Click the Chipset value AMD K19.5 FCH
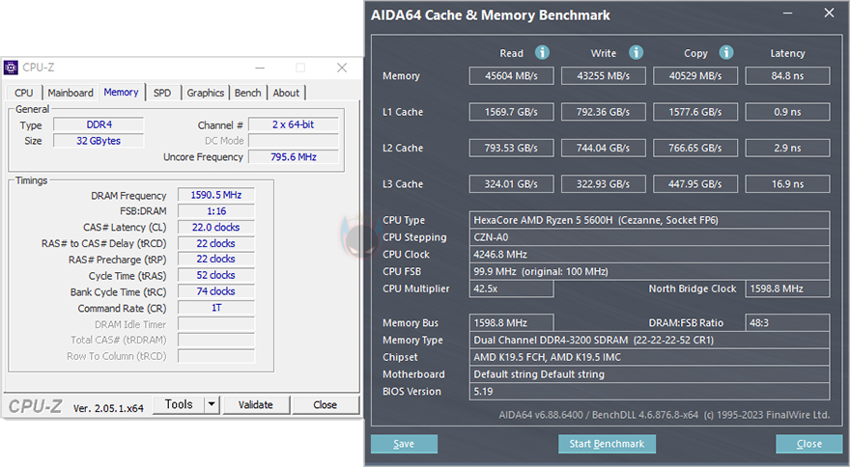 649,357
